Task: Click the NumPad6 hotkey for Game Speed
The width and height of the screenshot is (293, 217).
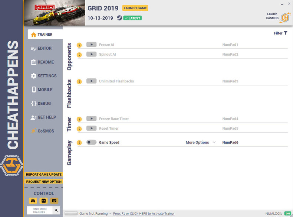Action: [x=230, y=142]
